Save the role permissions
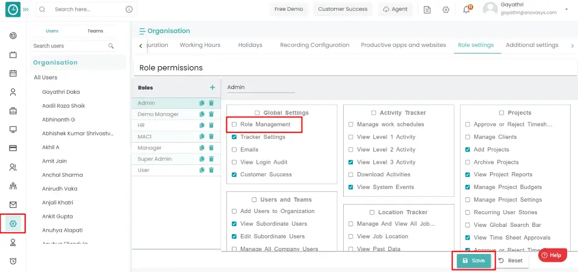578x272 pixels. pos(474,261)
